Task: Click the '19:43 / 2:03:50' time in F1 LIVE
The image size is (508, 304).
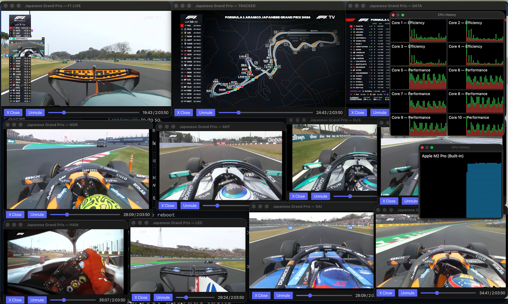Action: [x=156, y=113]
